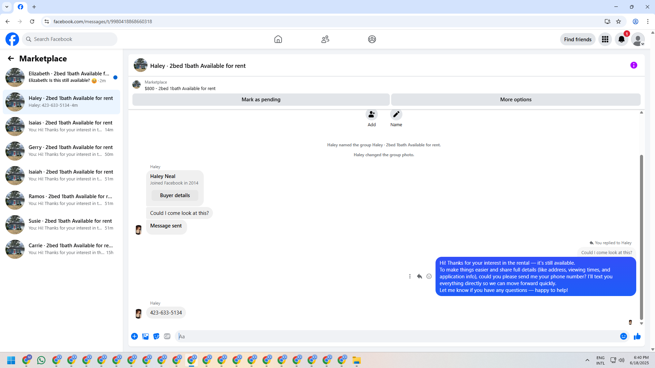Show hidden system tray icons
Image resolution: width=655 pixels, height=368 pixels.
tap(587, 360)
